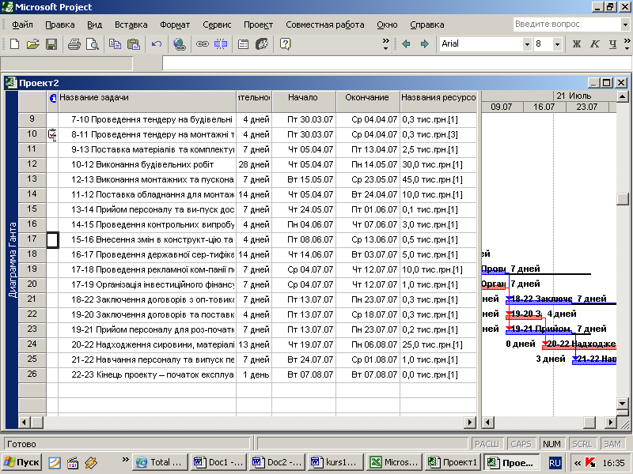Screen dimensions: 633x474
Task: Open the Формат menu
Action: [174, 24]
